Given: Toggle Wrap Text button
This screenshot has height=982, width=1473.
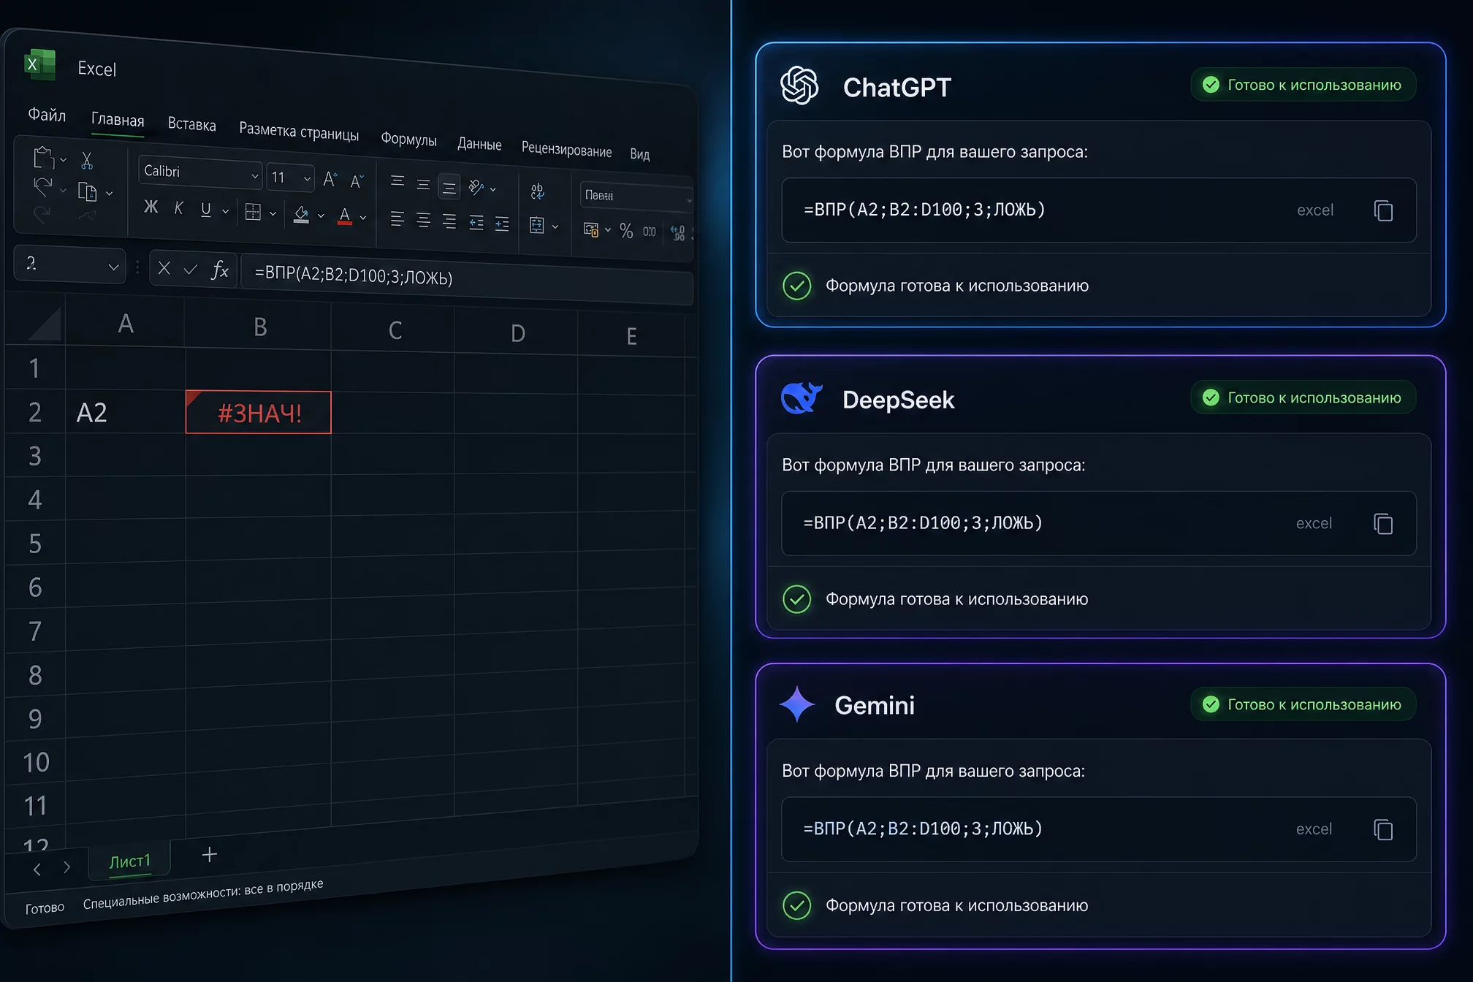Looking at the screenshot, I should pos(537,191).
